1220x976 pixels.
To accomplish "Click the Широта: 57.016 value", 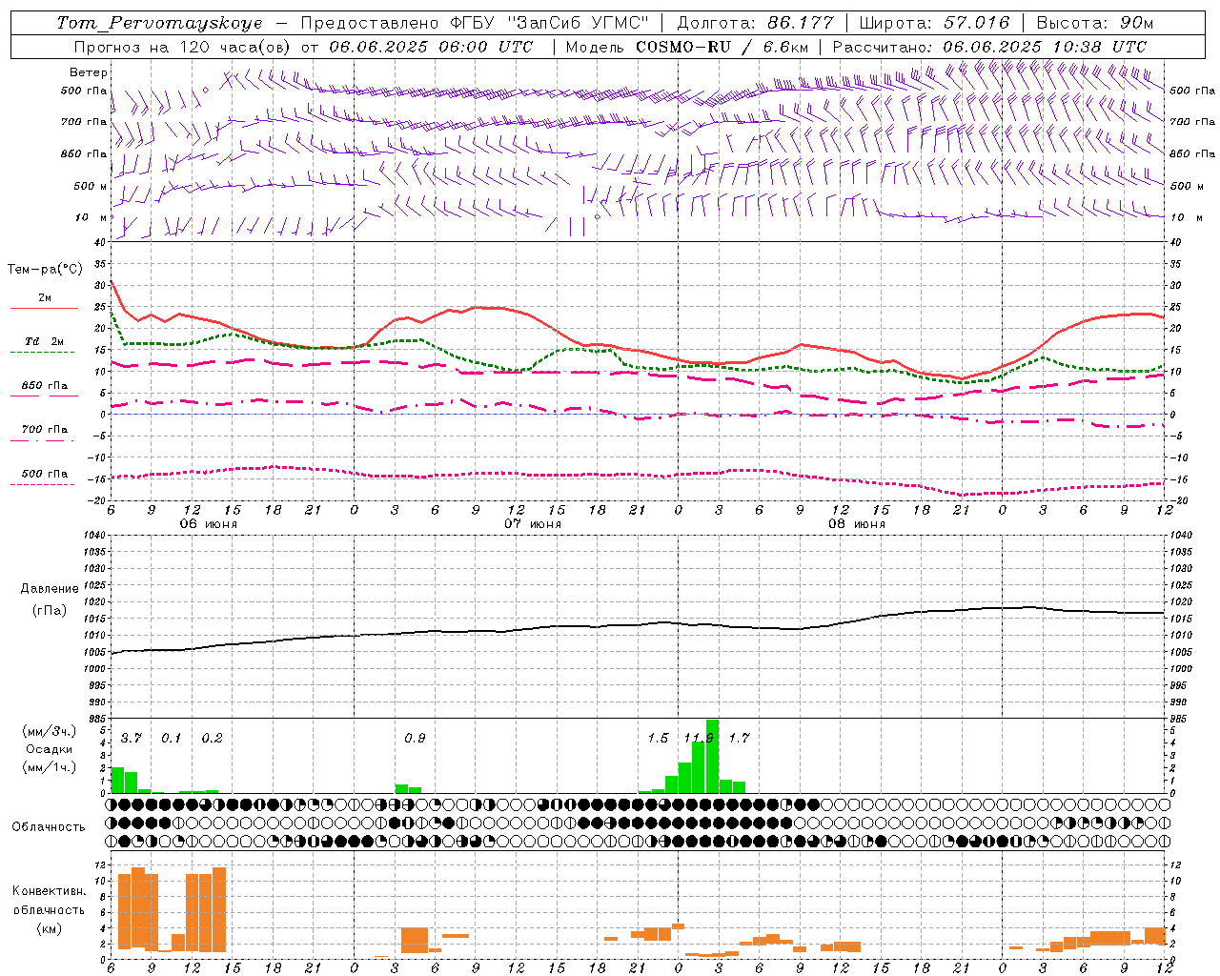I will click(x=933, y=23).
